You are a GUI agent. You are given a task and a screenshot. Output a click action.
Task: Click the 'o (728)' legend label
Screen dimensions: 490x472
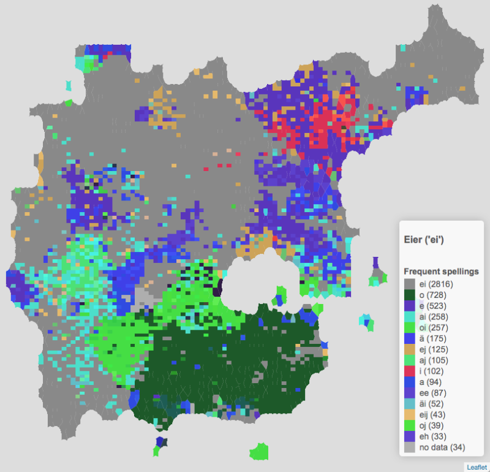pos(433,295)
